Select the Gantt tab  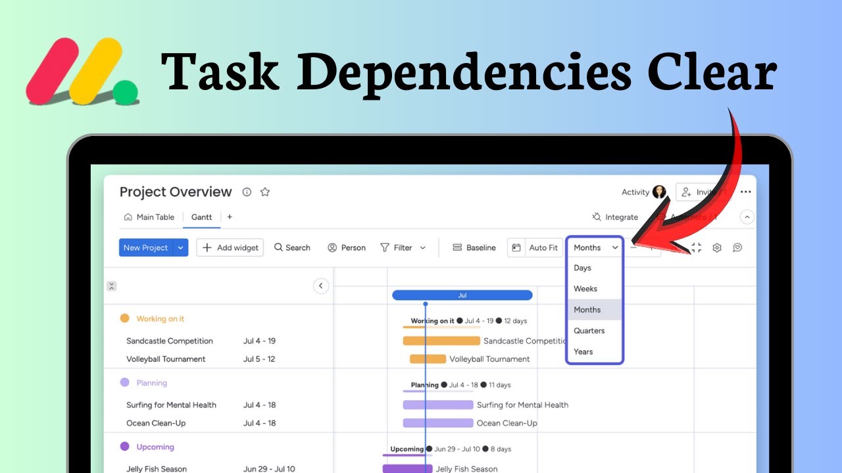pos(202,217)
